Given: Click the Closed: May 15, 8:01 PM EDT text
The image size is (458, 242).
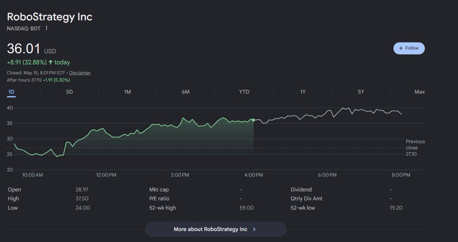Looking at the screenshot, I should pyautogui.click(x=36, y=73).
